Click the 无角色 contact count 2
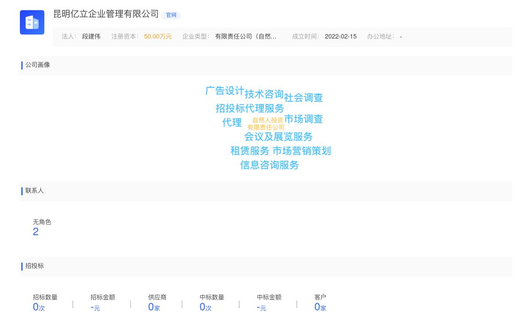This screenshot has height=333, width=532. click(36, 232)
